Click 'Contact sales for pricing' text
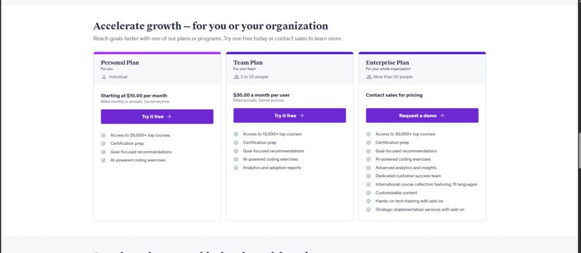The height and width of the screenshot is (253, 581). pyautogui.click(x=394, y=95)
